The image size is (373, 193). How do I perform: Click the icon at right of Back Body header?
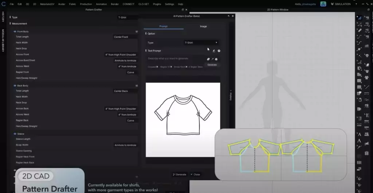coord(137,86)
